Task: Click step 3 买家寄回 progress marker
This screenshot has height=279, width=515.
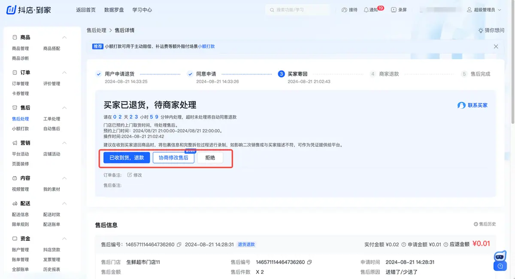Action: [x=281, y=74]
